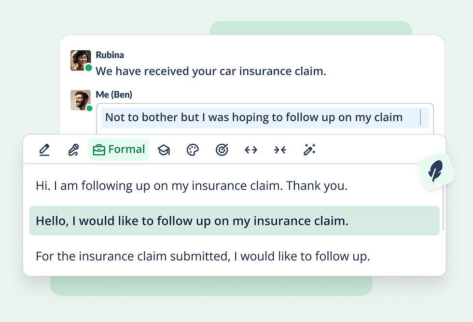This screenshot has width=473, height=322.
Task: Select the microphone voice tone icon
Action: point(73,150)
